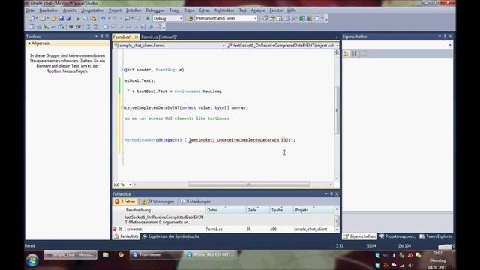Open the Properties window toolbar icon
The width and height of the screenshot is (480, 270).
tap(272, 18)
